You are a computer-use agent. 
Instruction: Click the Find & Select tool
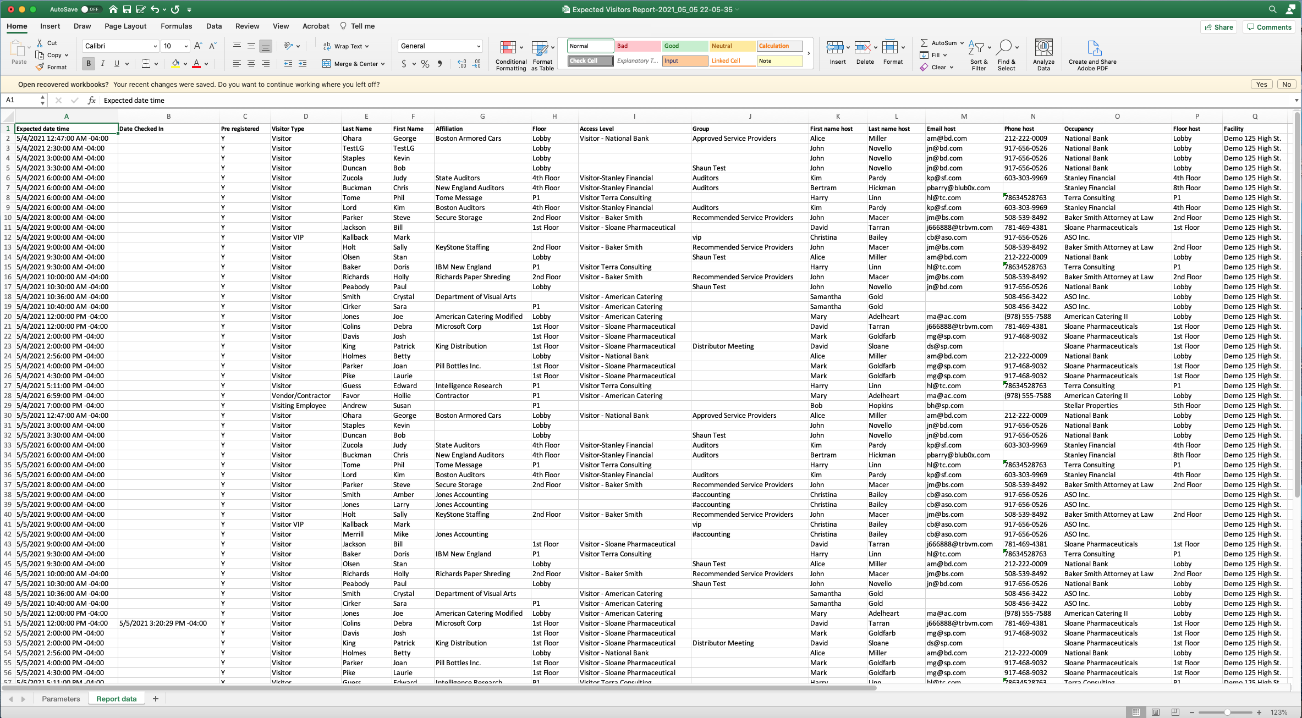[1007, 54]
